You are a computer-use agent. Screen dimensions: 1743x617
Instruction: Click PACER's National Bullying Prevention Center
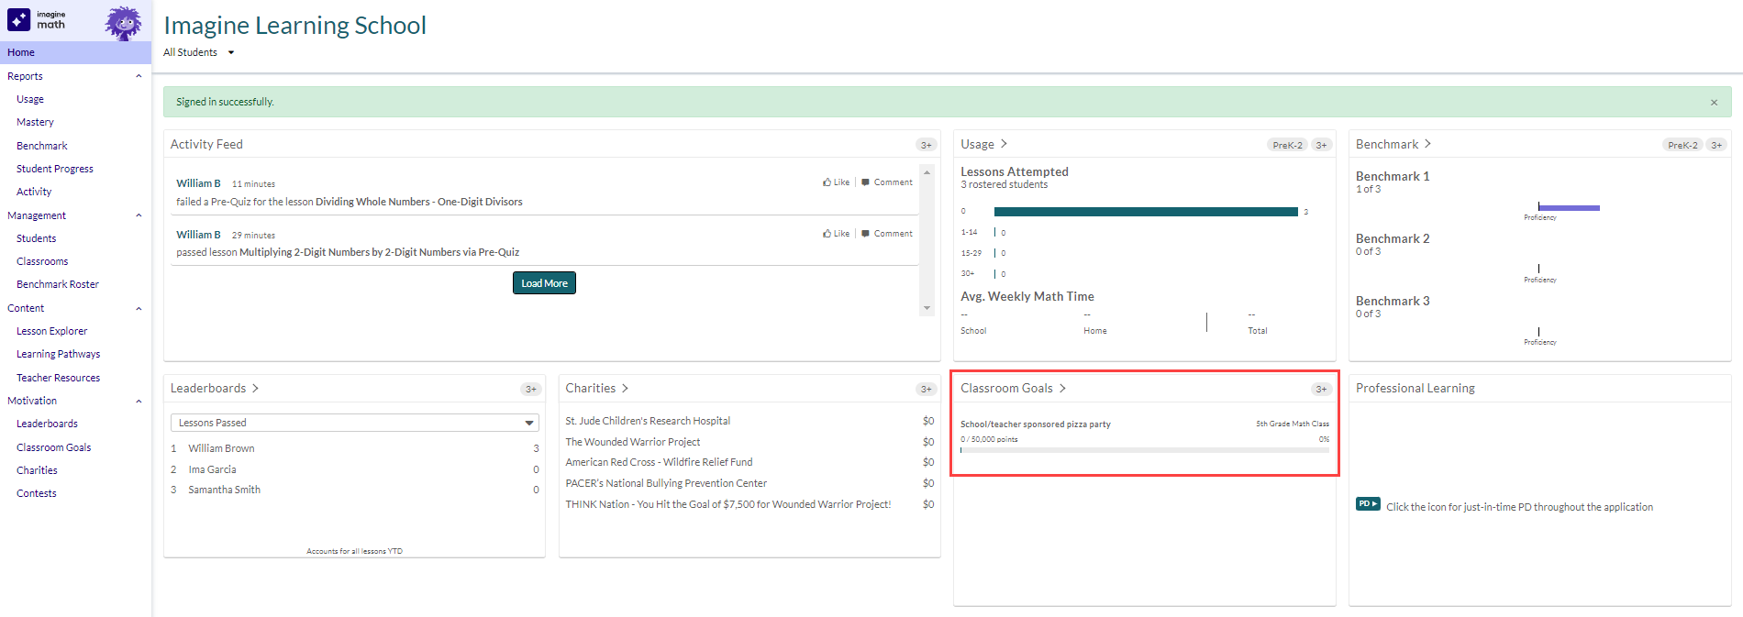click(x=666, y=483)
